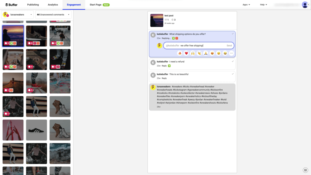311x175 pixels.
Task: Select the mountain landscape post thumbnail
Action: click(60, 153)
